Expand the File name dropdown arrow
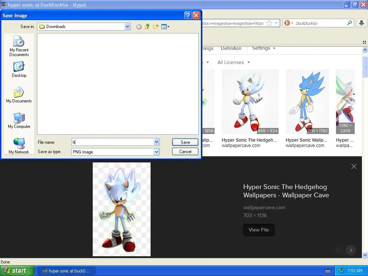The image size is (368, 276). (x=157, y=142)
